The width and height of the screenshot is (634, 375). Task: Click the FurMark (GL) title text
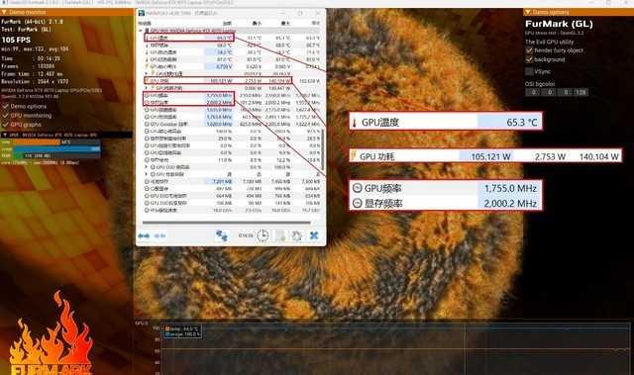tap(559, 24)
